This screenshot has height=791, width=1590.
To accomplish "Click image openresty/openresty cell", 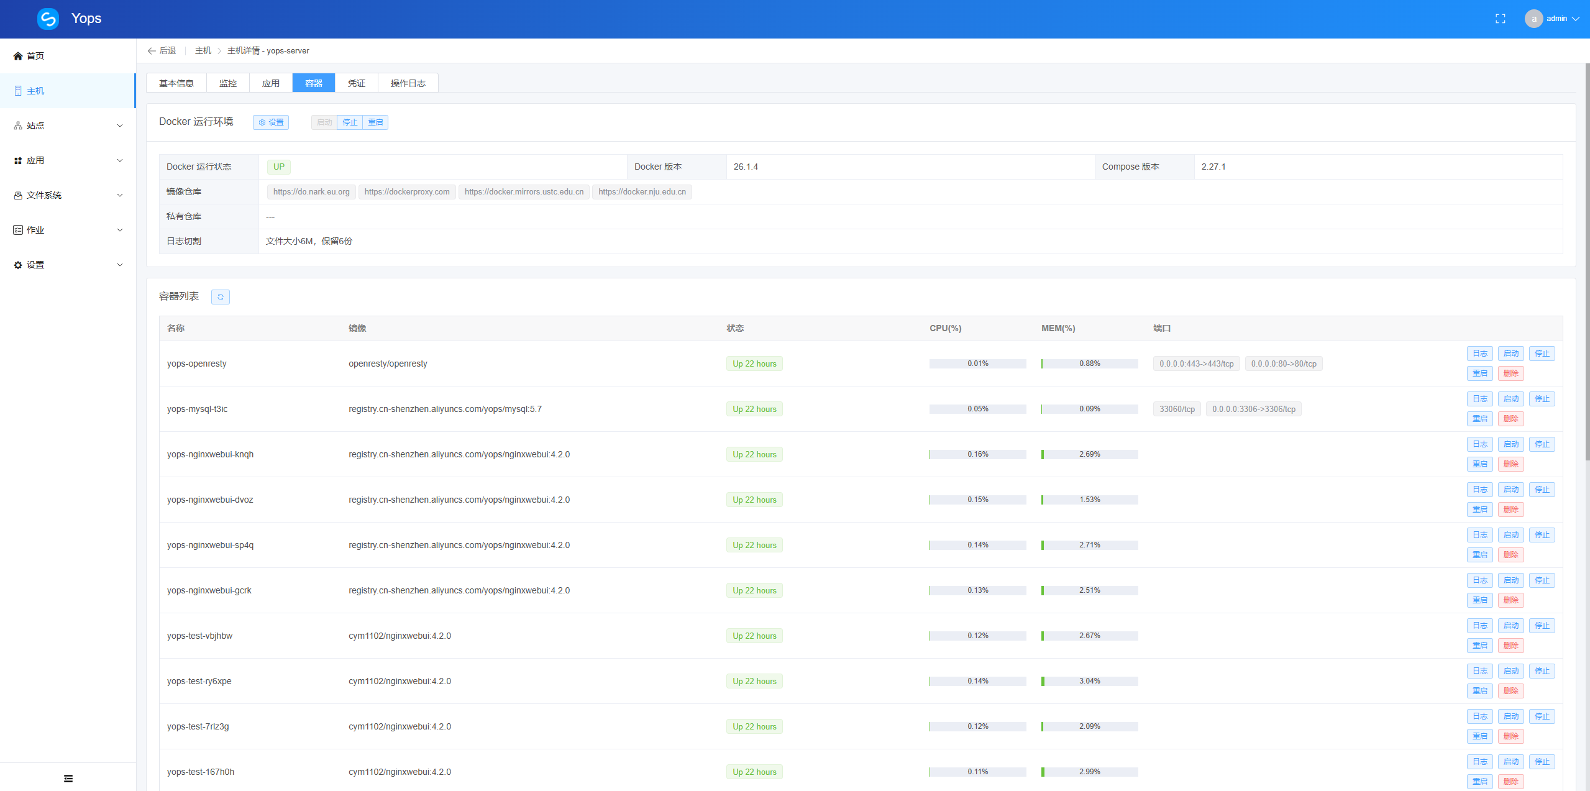I will [388, 363].
